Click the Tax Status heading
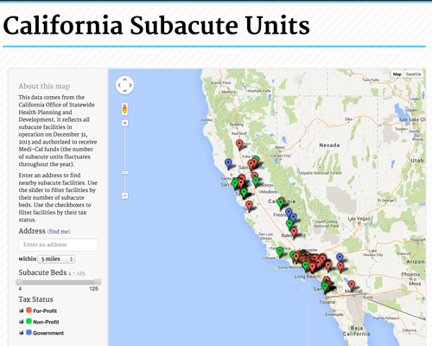 click(35, 299)
